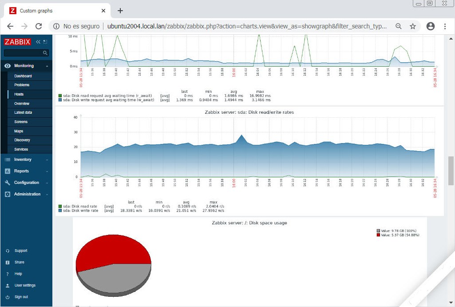This screenshot has width=455, height=307.
Task: Click the green sda: Disk read rate legend swatch
Action: point(60,207)
